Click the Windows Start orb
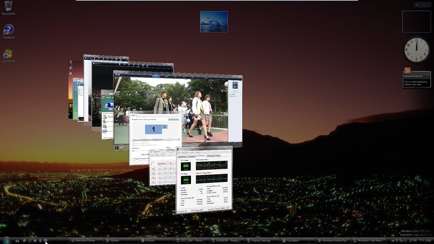This screenshot has width=434, height=244. (x=6, y=240)
